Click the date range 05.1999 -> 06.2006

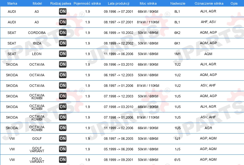(119, 149)
